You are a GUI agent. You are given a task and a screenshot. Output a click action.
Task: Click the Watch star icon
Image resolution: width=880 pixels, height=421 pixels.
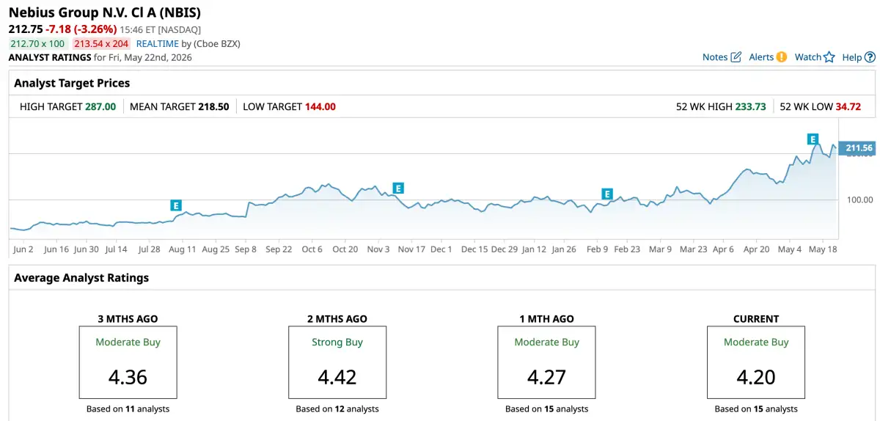pyautogui.click(x=829, y=57)
